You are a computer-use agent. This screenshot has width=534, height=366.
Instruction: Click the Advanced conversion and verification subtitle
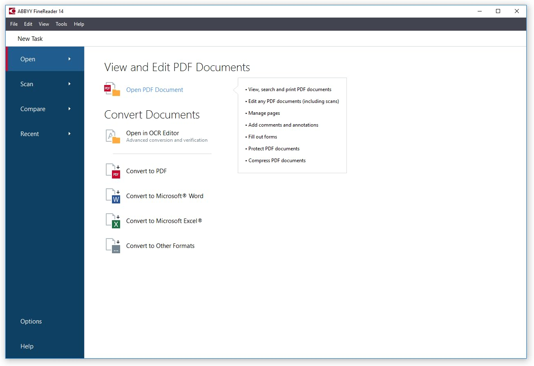166,140
